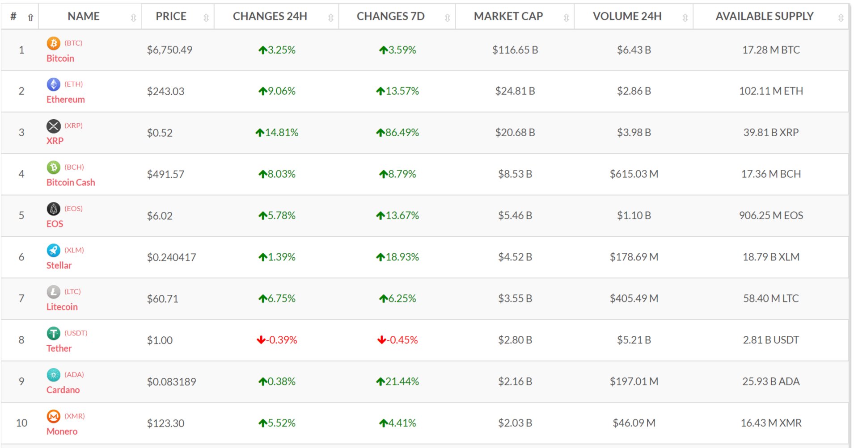Click Cardano price $0.083189
This screenshot has height=448, width=854.
coord(172,382)
